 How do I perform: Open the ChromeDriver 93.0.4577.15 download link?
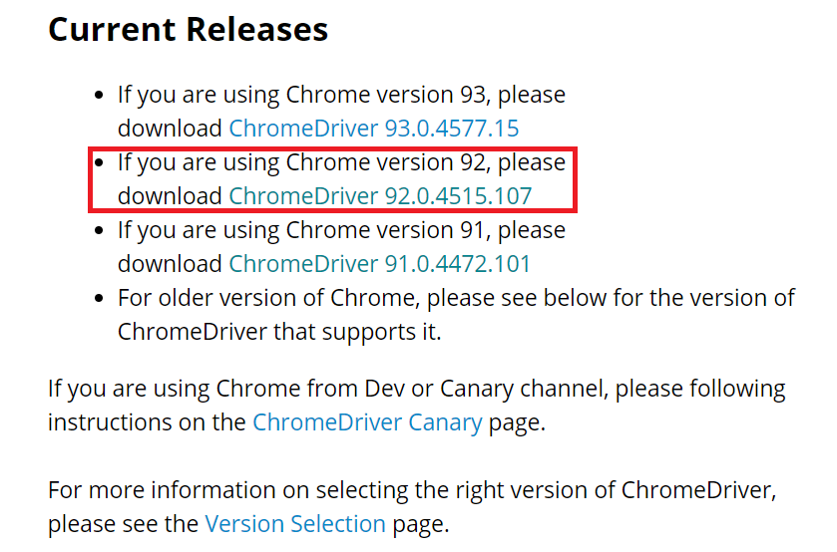point(373,129)
